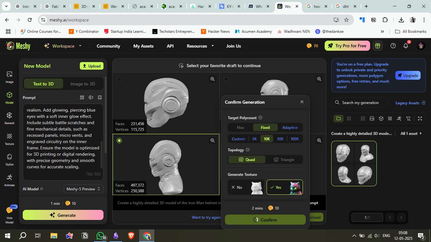
Task: Set polycount mode to Max
Action: [x=240, y=127]
